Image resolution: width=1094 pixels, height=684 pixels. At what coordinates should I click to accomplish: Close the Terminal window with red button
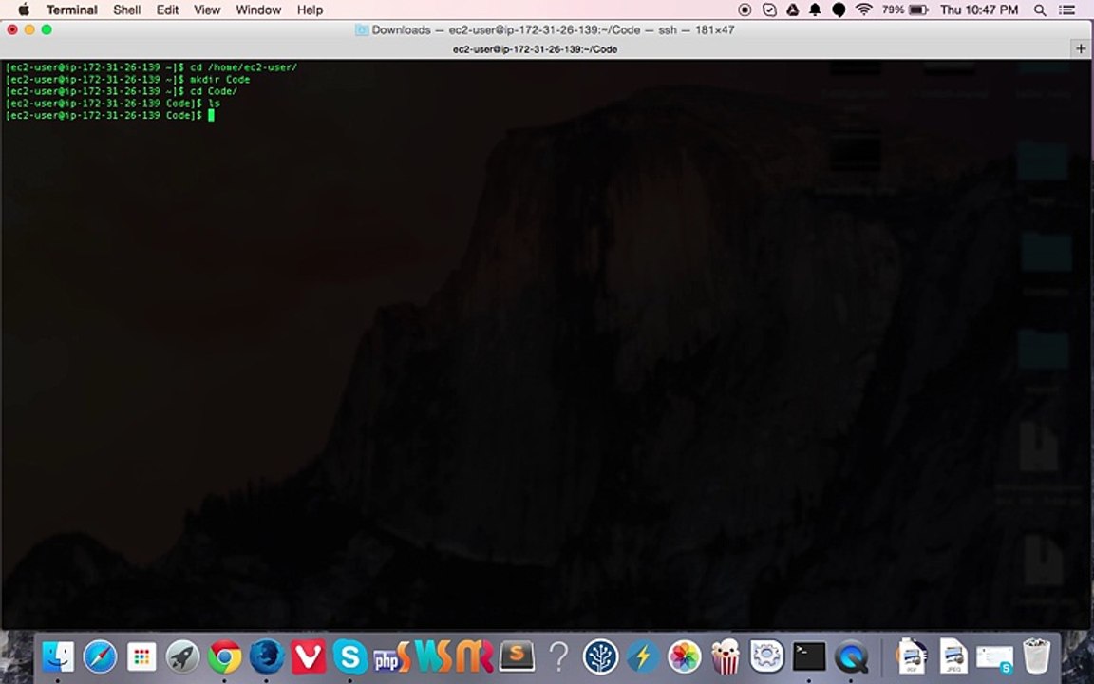point(12,29)
